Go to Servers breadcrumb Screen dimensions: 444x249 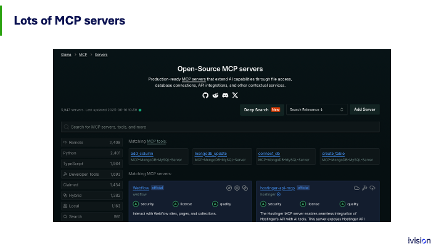click(x=101, y=55)
